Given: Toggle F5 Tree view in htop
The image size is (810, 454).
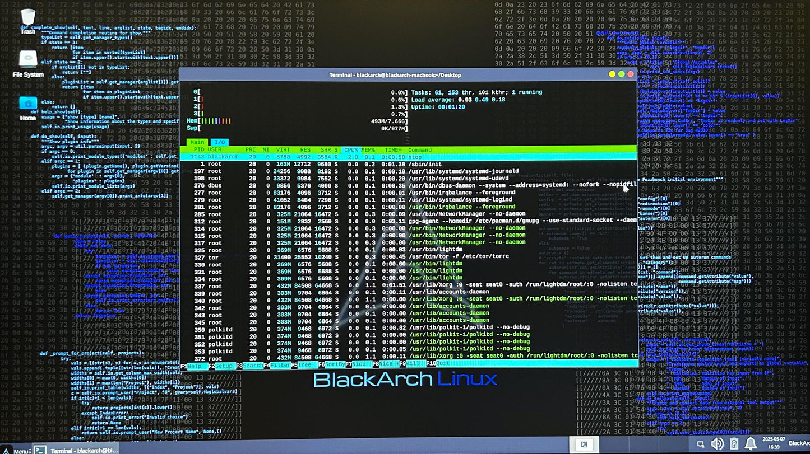Looking at the screenshot, I should tap(306, 366).
